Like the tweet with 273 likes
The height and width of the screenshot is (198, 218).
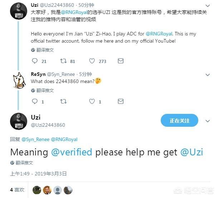tap(92, 61)
